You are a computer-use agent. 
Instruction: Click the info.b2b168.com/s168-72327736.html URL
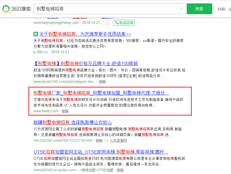coord(63,141)
